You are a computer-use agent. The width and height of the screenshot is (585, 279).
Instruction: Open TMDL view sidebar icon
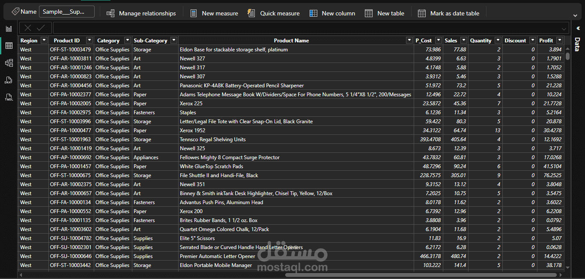pyautogui.click(x=9, y=97)
